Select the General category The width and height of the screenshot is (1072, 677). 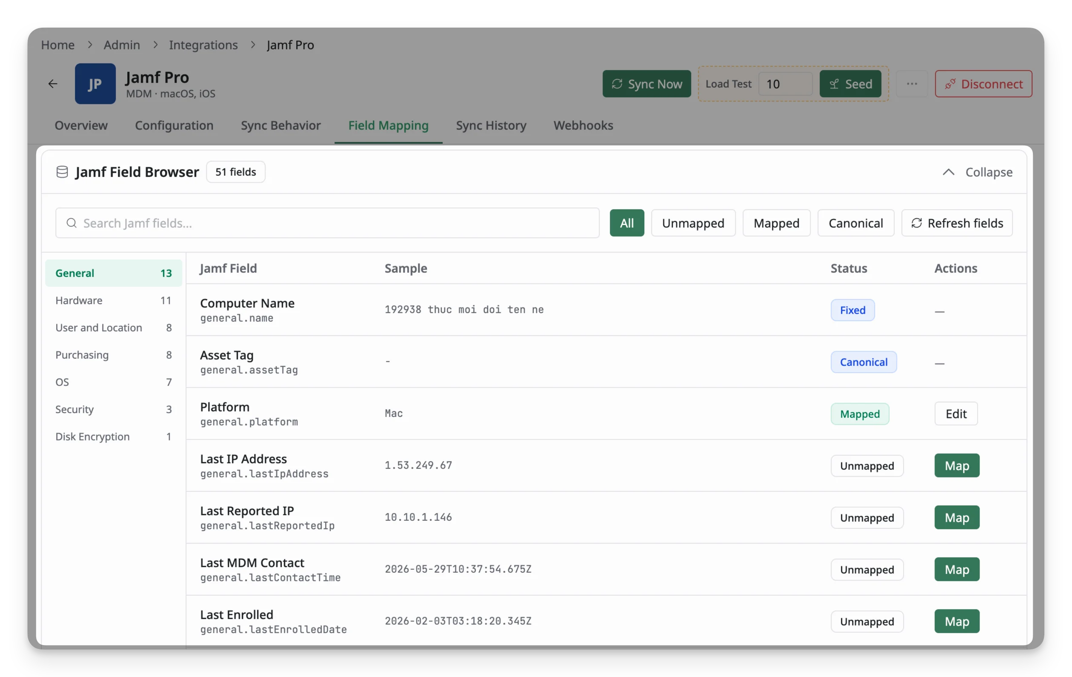(114, 273)
